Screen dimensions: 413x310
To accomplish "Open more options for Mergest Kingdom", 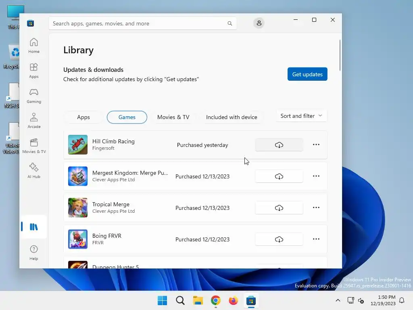I will point(316,176).
